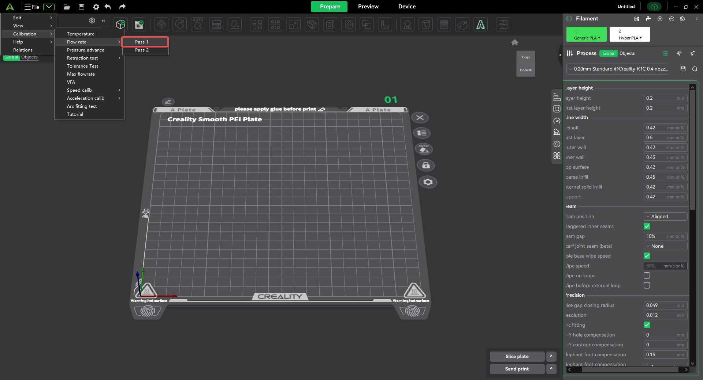Screen dimensions: 703x380
Task: Expand the process preset 0.20mm Standard dropdown
Action: click(x=617, y=69)
